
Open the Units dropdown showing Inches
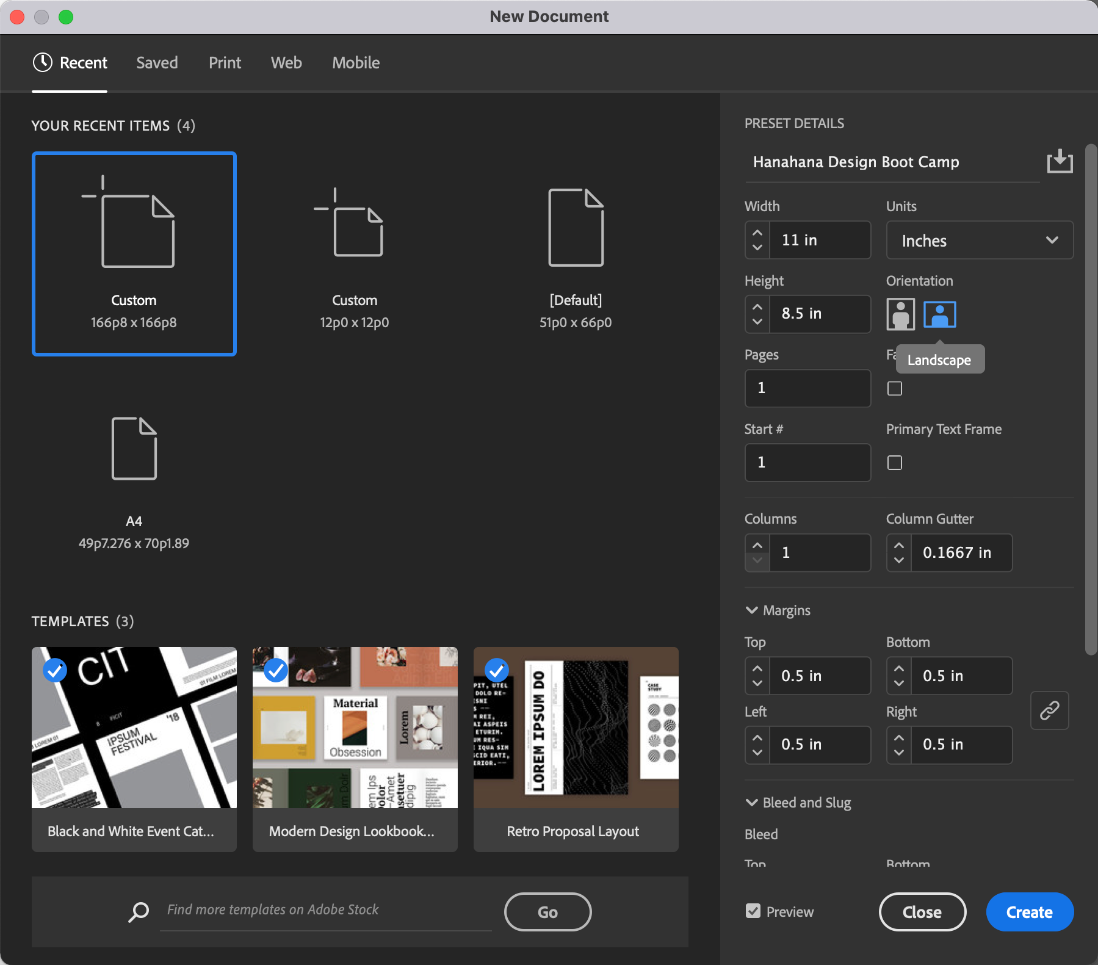point(980,240)
